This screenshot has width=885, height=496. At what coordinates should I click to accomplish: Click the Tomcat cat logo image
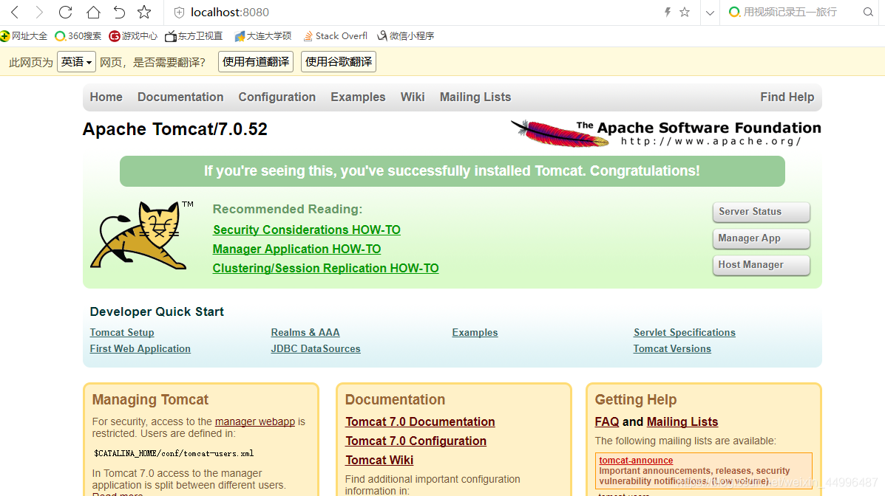pyautogui.click(x=142, y=235)
